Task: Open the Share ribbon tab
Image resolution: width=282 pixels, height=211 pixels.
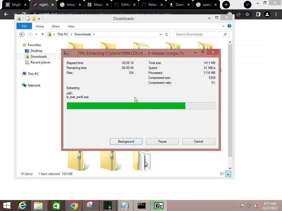Action: click(x=56, y=26)
